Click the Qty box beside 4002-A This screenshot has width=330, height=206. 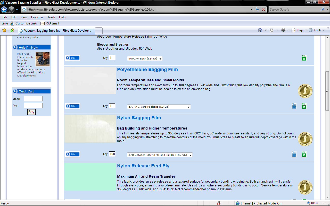(x=112, y=58)
